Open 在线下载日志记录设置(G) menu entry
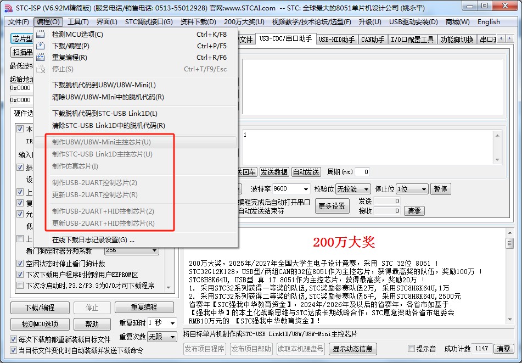Image resolution: width=522 pixels, height=363 pixels. 136,240
